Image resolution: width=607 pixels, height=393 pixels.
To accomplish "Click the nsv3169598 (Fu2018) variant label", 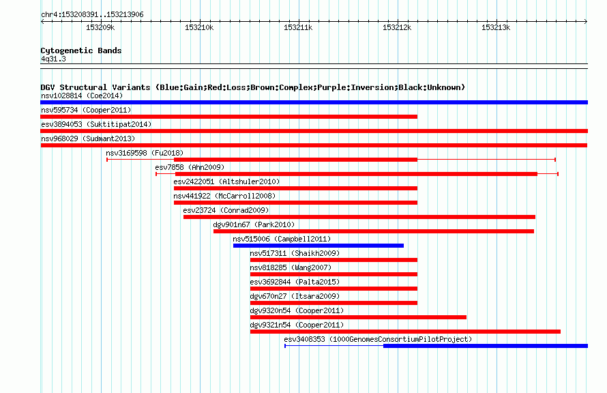I will point(145,153).
